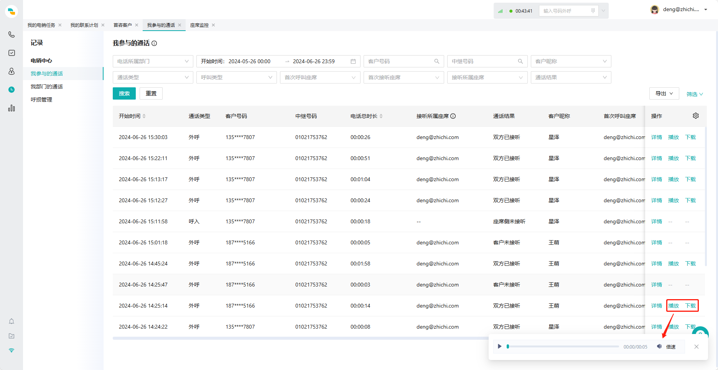Open 详情 for the 15:30:03 call

coord(657,137)
